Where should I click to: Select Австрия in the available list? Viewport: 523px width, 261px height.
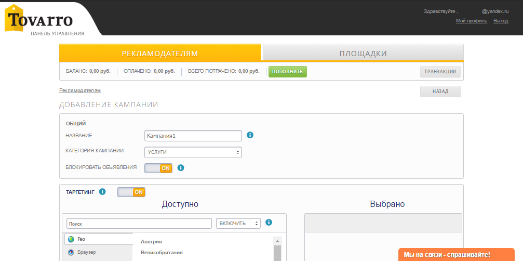(151, 242)
